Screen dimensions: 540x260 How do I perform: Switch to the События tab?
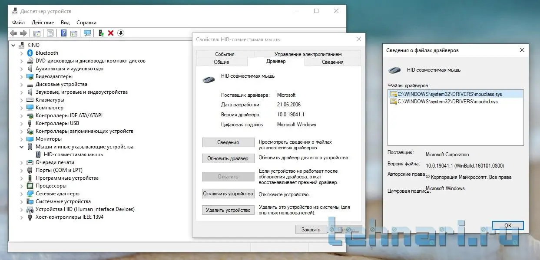(225, 54)
